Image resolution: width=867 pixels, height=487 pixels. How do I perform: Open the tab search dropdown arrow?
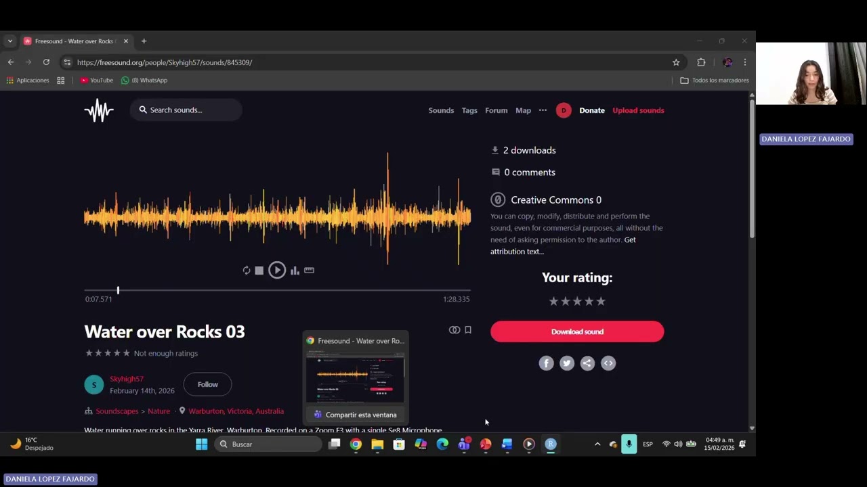9,41
